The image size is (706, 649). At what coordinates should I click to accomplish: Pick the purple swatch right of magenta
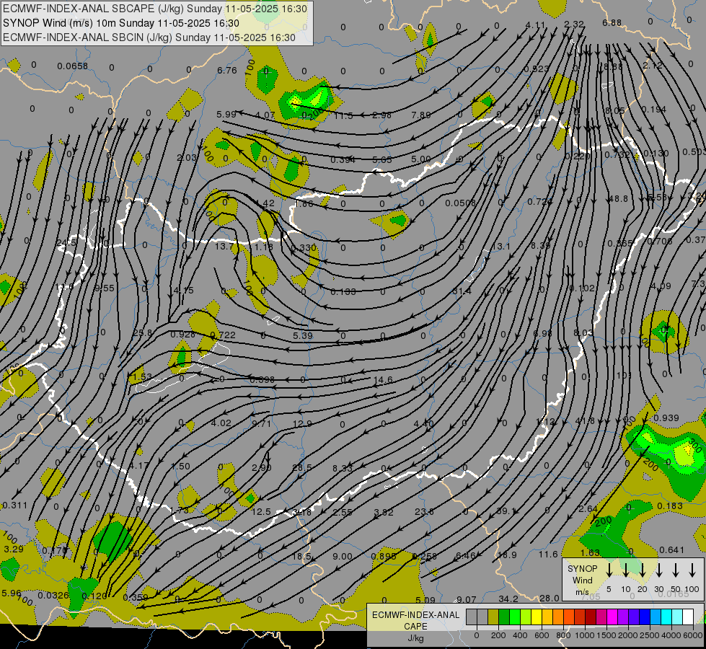pyautogui.click(x=622, y=617)
